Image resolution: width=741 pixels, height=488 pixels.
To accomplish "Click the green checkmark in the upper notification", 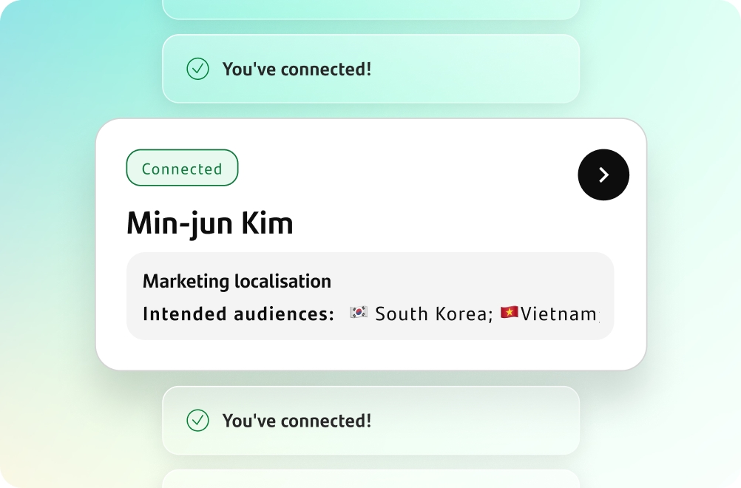I will pos(197,70).
